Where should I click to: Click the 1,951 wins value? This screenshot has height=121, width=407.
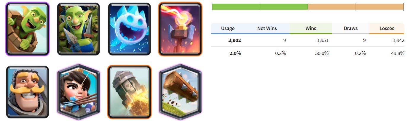click(x=323, y=40)
